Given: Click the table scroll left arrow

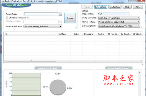Looking at the screenshot, I should 5,61.
